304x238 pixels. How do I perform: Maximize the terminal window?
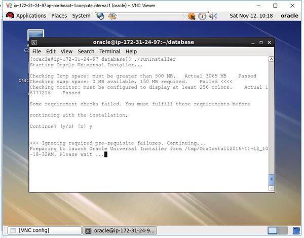(x=261, y=43)
